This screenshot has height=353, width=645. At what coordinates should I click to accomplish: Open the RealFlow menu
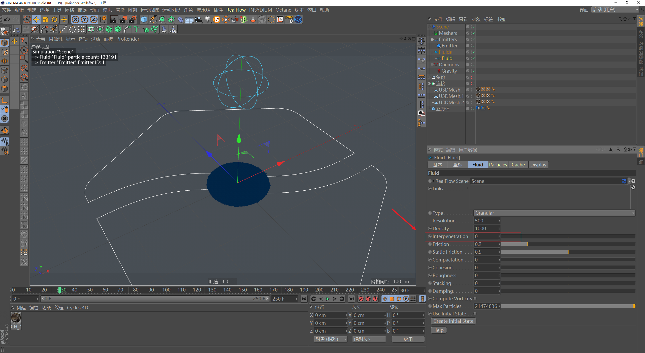click(x=236, y=10)
